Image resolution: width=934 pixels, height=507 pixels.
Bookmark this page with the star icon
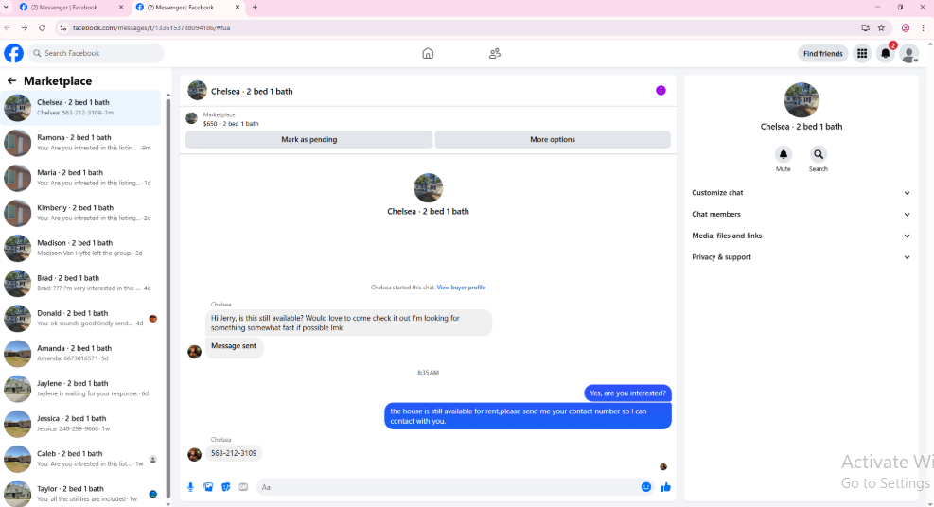[x=882, y=27]
